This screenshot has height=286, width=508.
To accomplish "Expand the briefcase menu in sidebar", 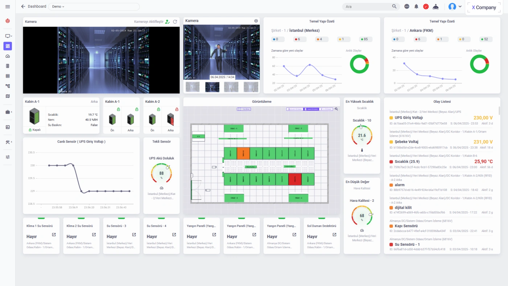I will [8, 112].
